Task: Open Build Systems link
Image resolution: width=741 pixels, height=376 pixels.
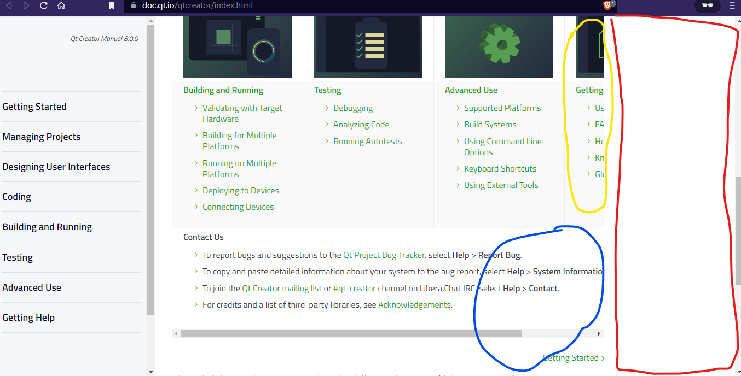Action: coord(490,125)
